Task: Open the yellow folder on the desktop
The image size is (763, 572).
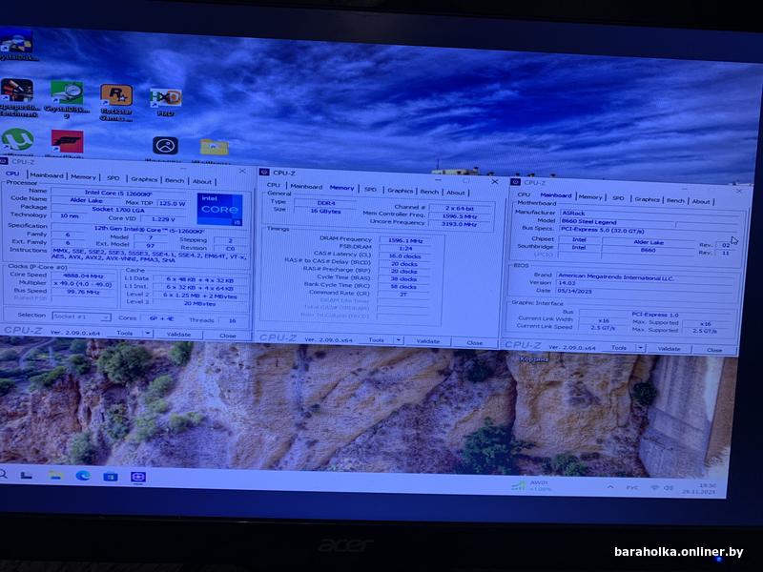Action: pos(214,147)
